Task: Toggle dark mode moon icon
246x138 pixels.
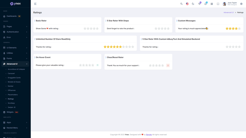Action: 193,4
